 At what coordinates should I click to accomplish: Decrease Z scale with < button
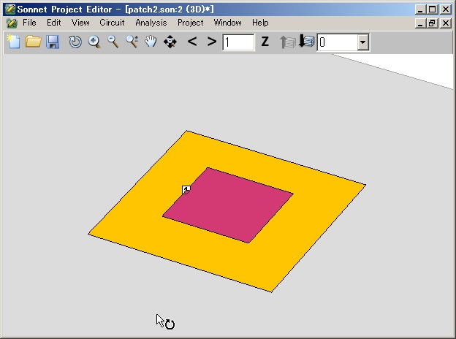[192, 42]
